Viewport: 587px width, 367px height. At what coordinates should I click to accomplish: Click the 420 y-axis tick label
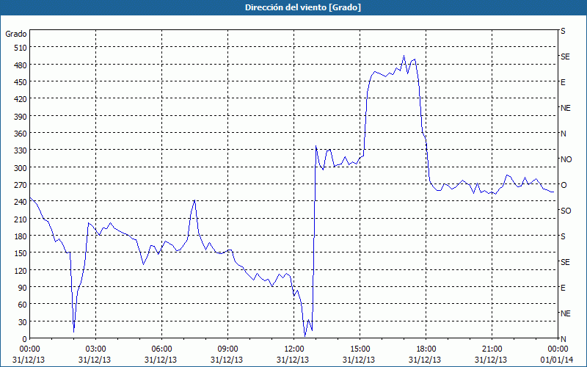(21, 99)
